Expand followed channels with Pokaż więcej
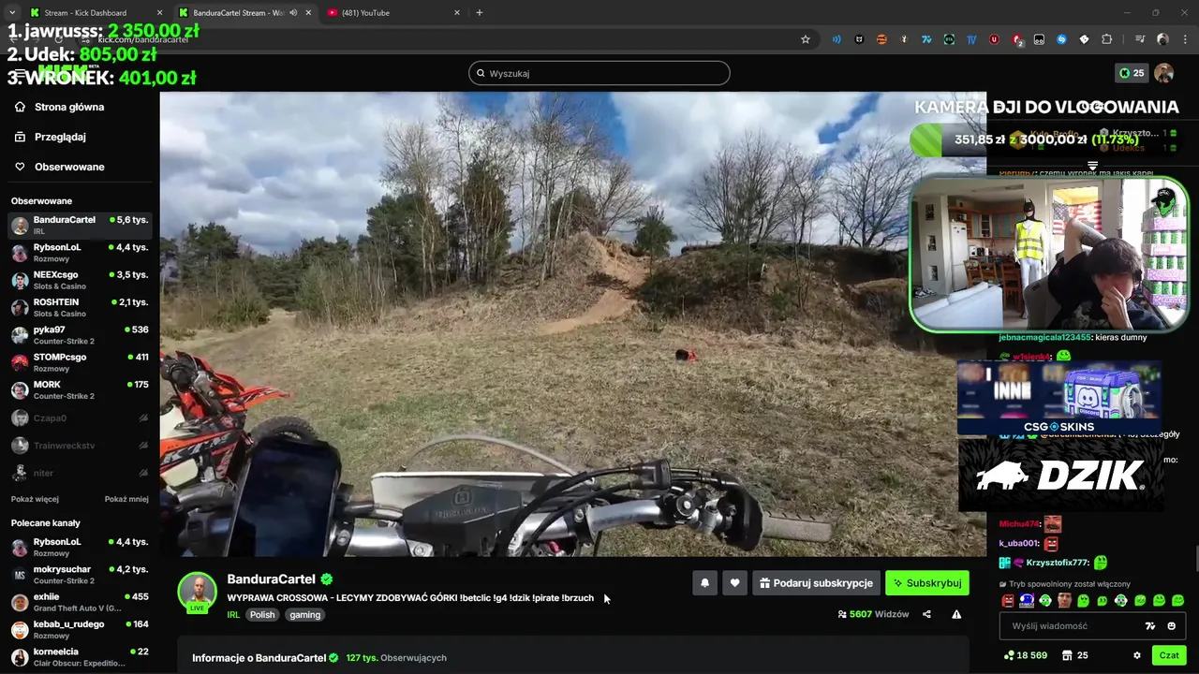This screenshot has height=674, width=1199. point(35,499)
